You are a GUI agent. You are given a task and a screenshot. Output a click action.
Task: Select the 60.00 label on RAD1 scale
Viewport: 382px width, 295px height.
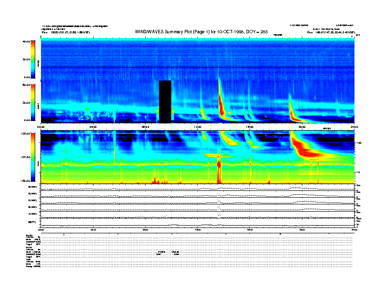point(27,85)
